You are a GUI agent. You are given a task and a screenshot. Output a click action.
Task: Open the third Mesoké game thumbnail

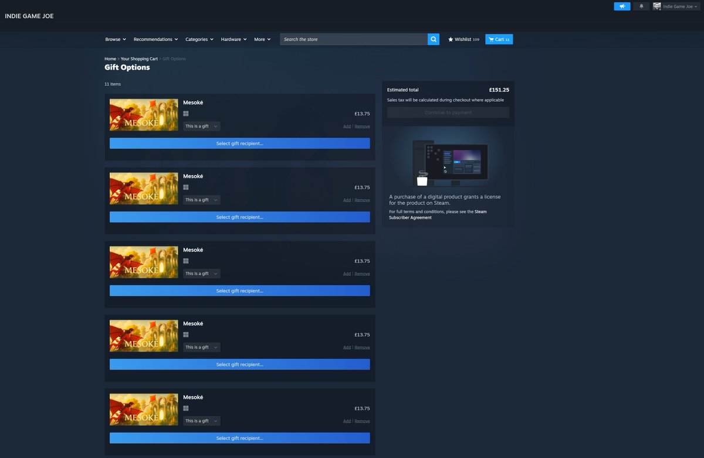144,262
